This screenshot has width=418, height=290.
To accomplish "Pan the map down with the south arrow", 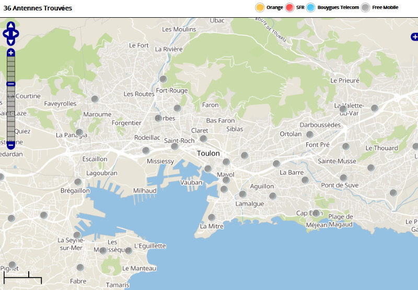I will click(11, 42).
